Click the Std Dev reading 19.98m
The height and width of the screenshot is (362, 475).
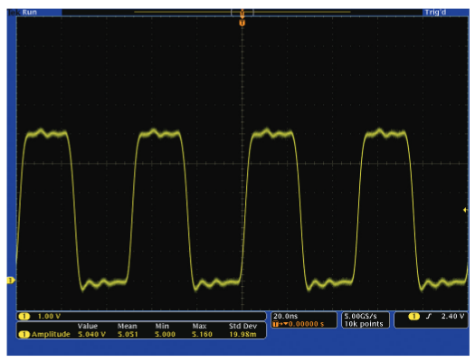click(242, 334)
